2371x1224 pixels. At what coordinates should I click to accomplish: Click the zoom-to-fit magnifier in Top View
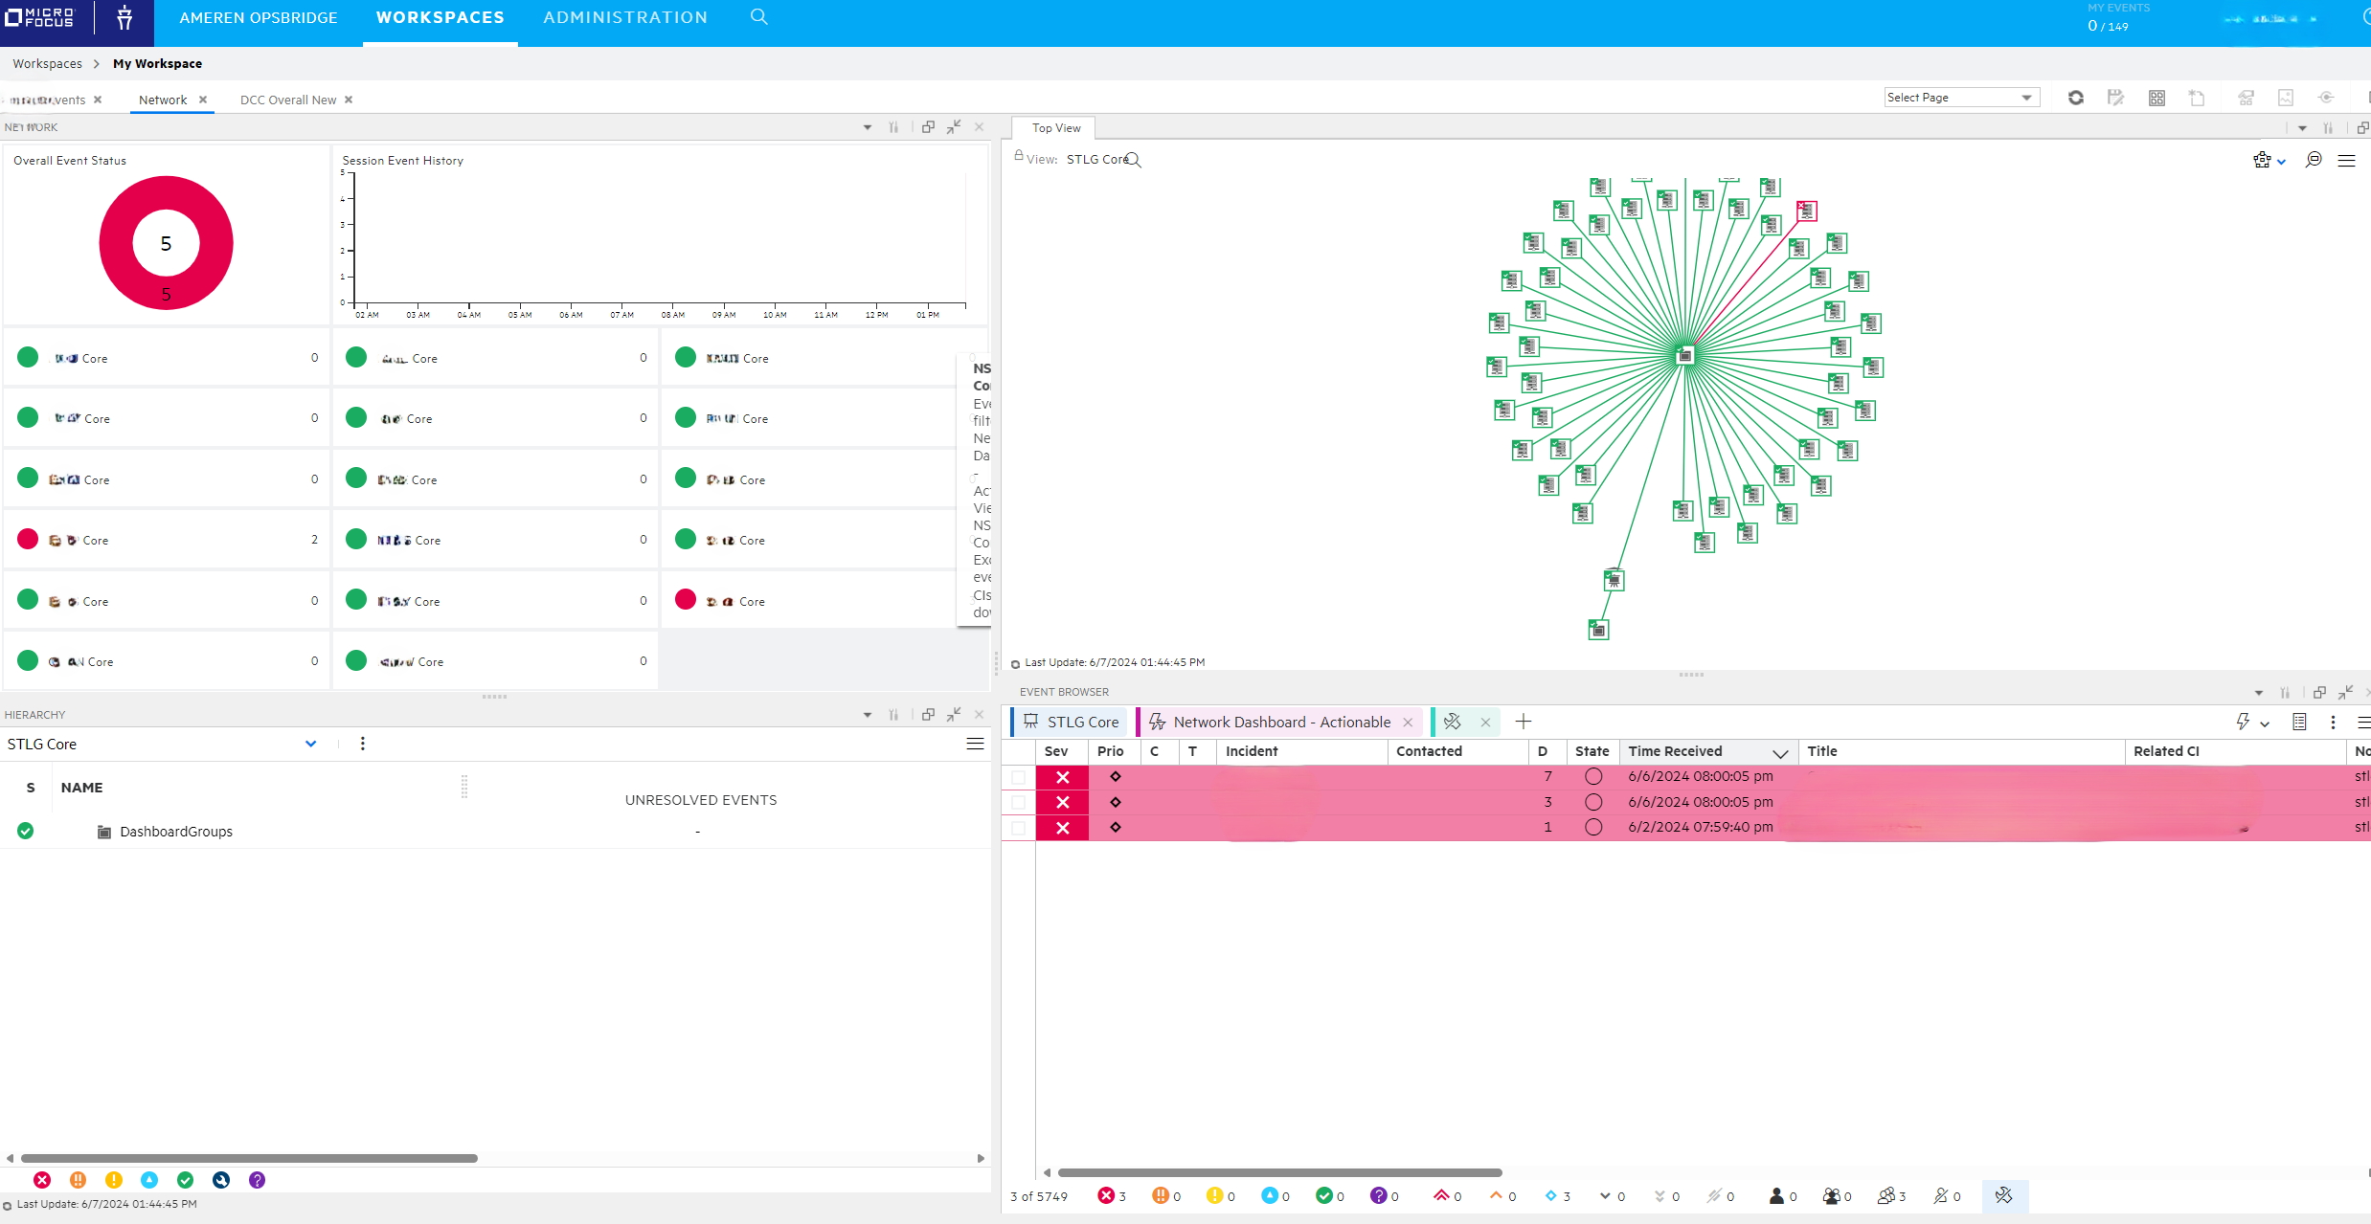(2314, 160)
